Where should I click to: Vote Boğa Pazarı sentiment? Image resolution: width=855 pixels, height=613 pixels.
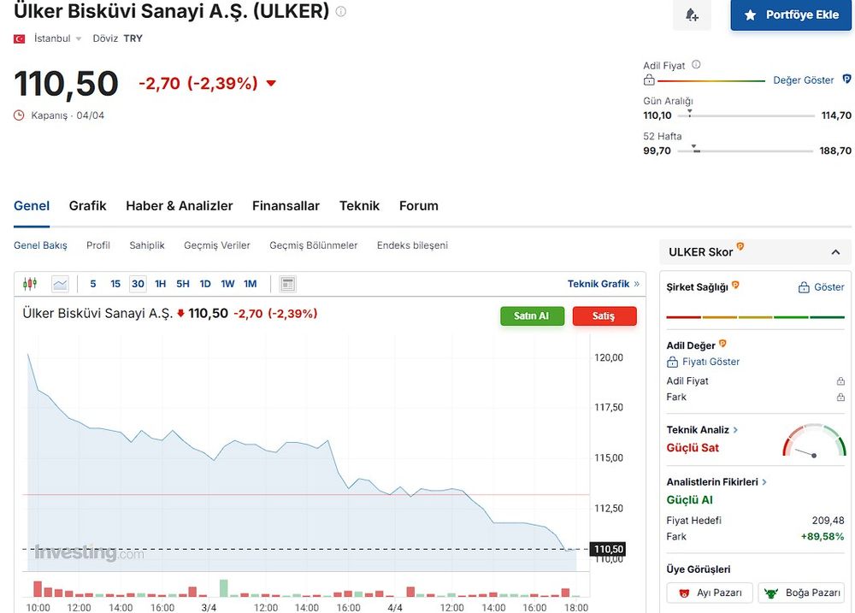(802, 592)
